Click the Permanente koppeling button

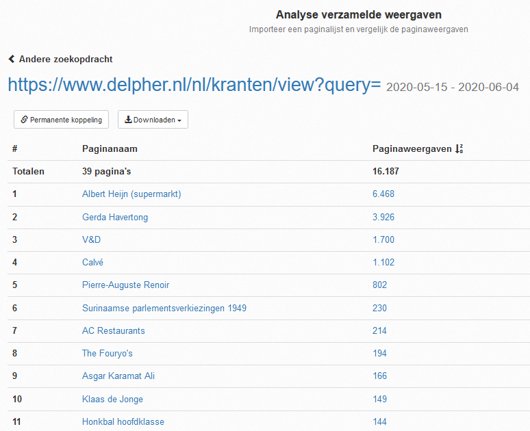click(x=61, y=120)
